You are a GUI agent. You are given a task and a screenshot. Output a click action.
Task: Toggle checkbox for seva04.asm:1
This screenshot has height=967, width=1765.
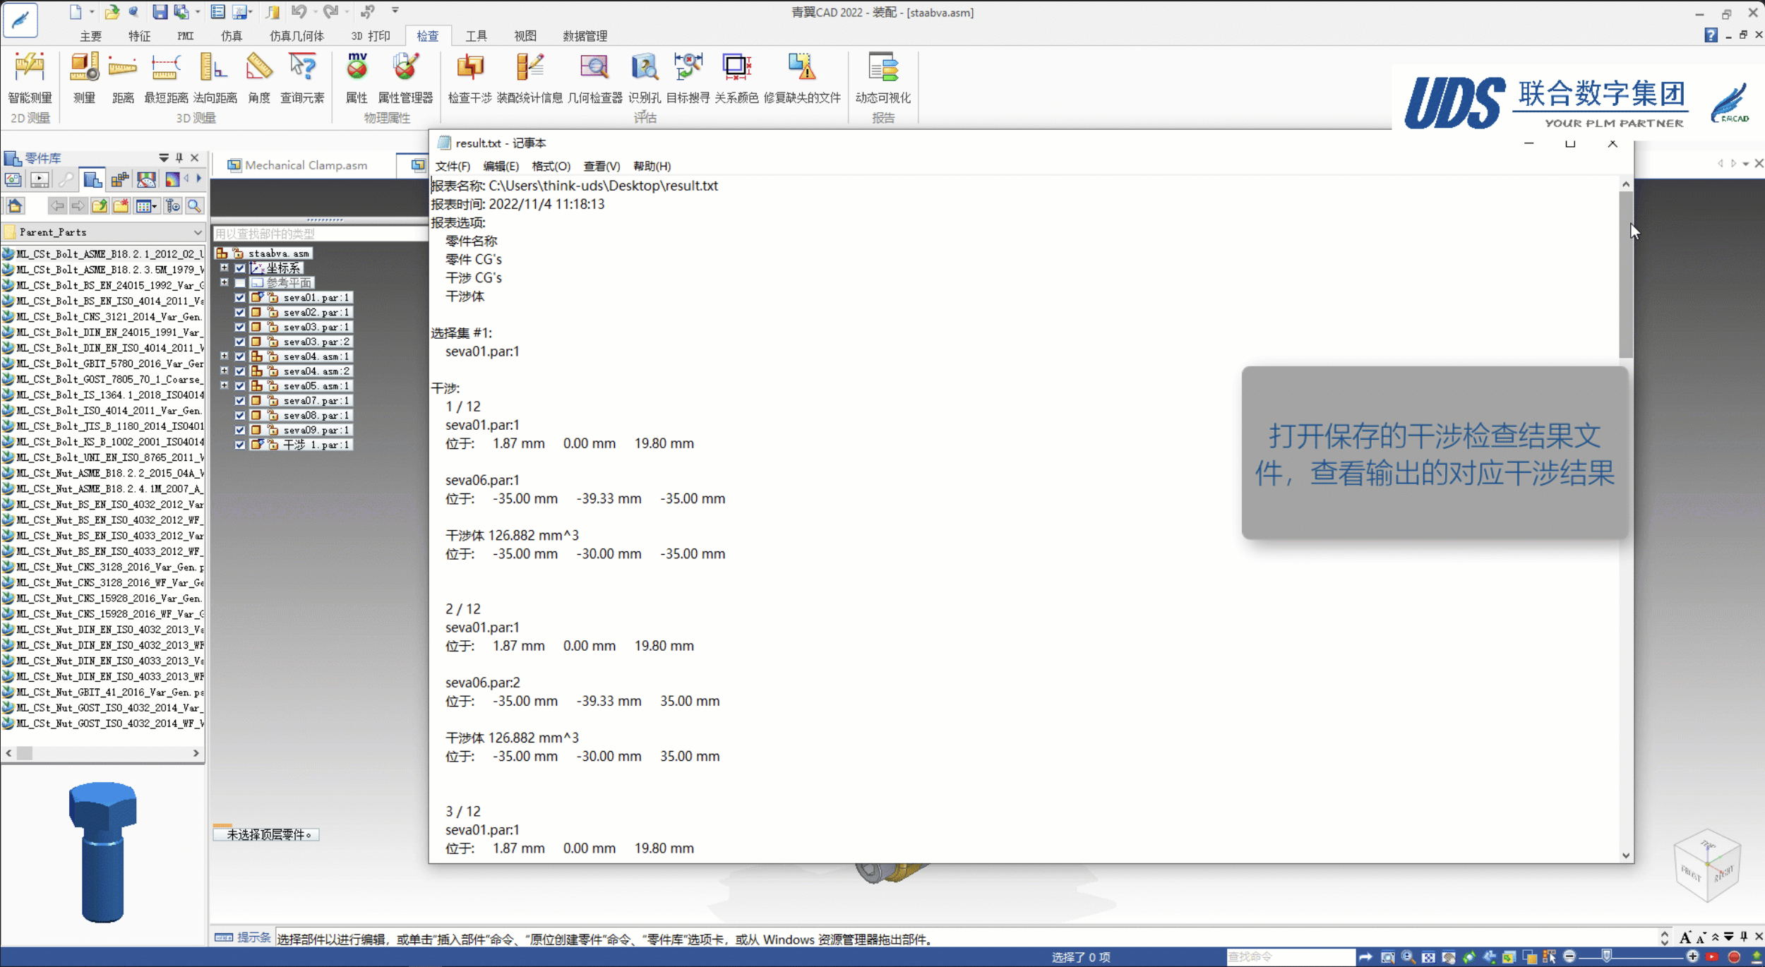point(240,356)
